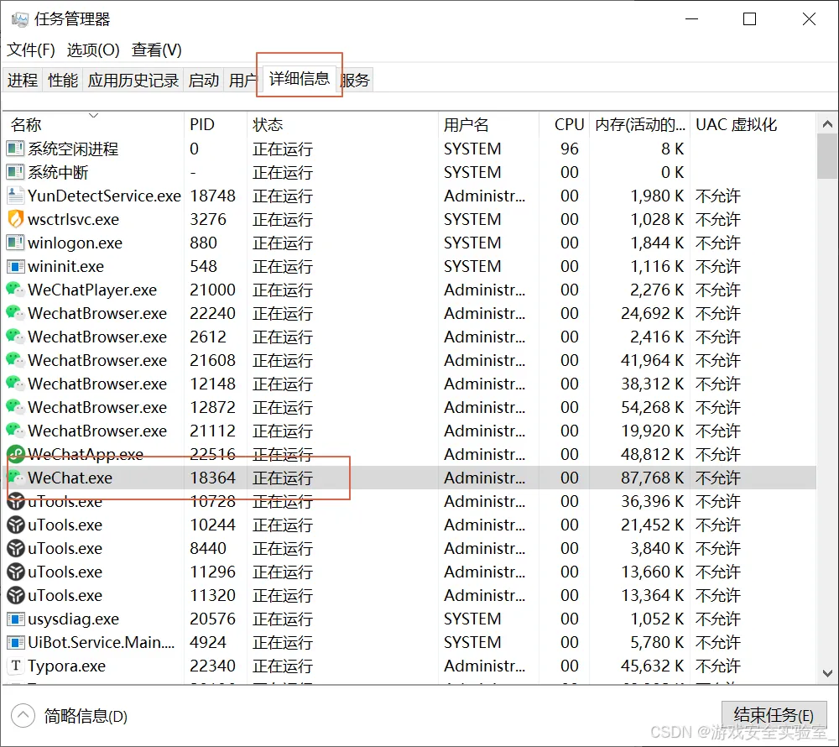
Task: Click memory value 45,632 K
Action: pyautogui.click(x=652, y=666)
